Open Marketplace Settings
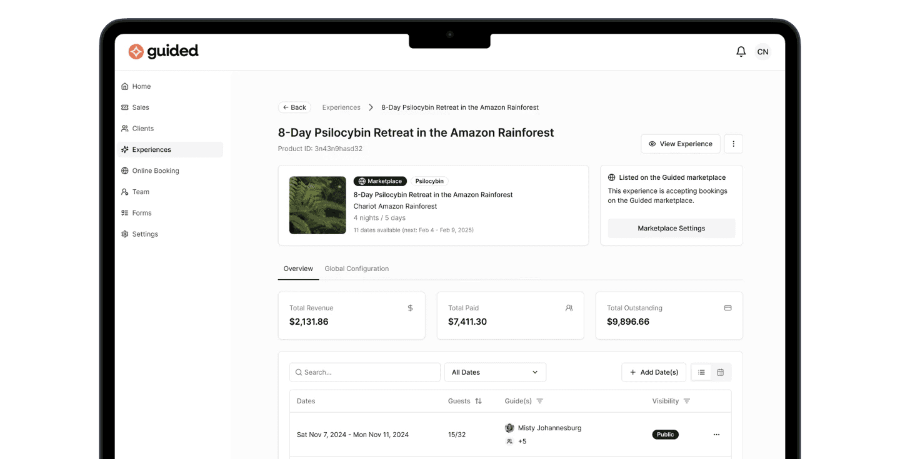Image resolution: width=900 pixels, height=459 pixels. pos(671,229)
